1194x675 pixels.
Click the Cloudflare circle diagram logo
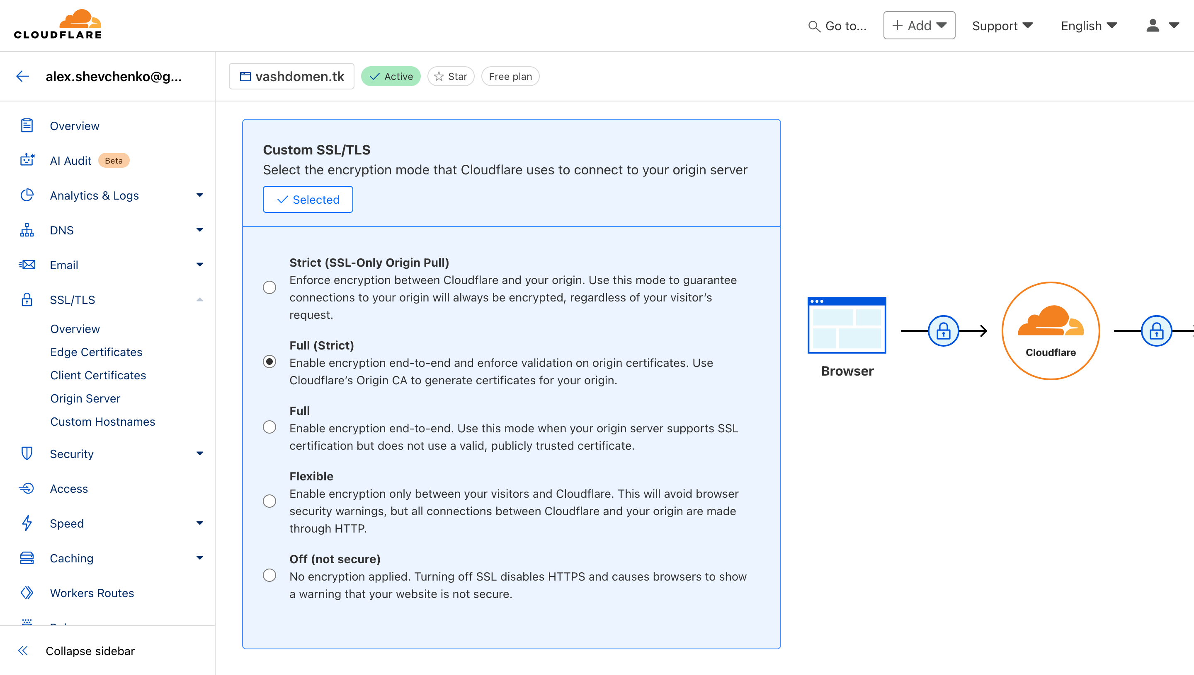click(1051, 330)
